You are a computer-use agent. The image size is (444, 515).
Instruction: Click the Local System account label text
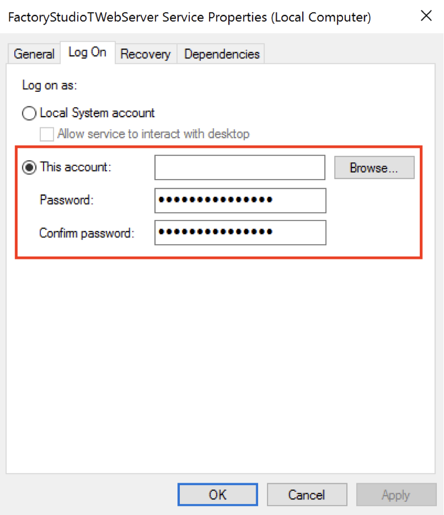(97, 113)
